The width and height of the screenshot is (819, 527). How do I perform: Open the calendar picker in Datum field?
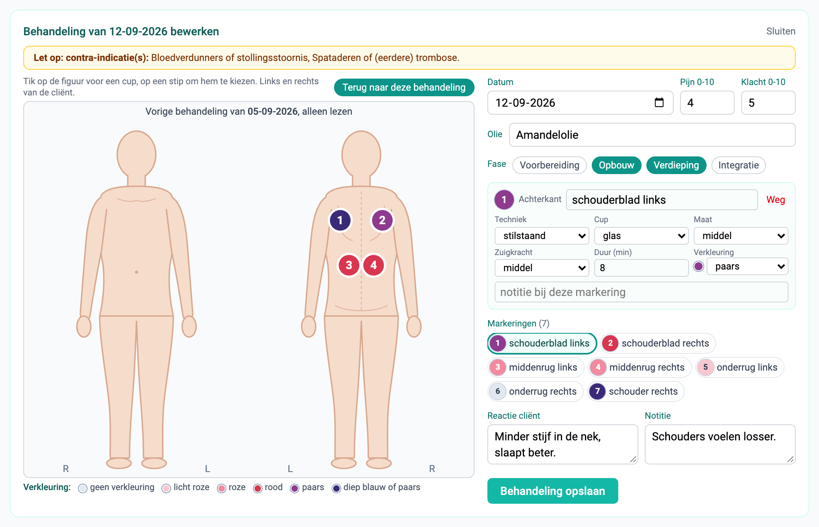(x=659, y=103)
